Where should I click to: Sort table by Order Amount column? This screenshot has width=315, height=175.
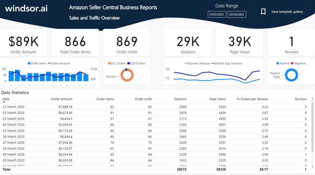pos(62,99)
